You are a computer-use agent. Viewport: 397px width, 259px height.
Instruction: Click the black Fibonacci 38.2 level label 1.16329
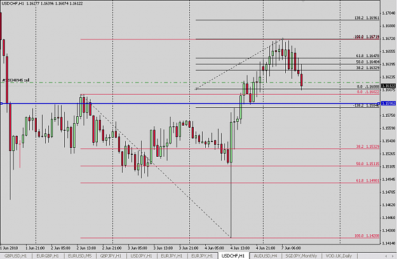coord(367,68)
